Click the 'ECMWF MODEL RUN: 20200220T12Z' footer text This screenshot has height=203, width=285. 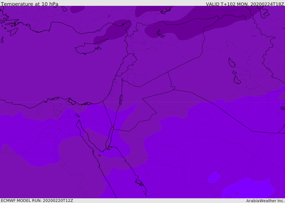[37, 200]
